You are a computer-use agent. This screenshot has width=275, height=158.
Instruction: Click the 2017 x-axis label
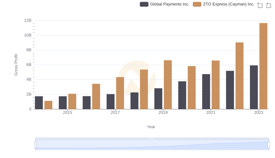point(115,112)
